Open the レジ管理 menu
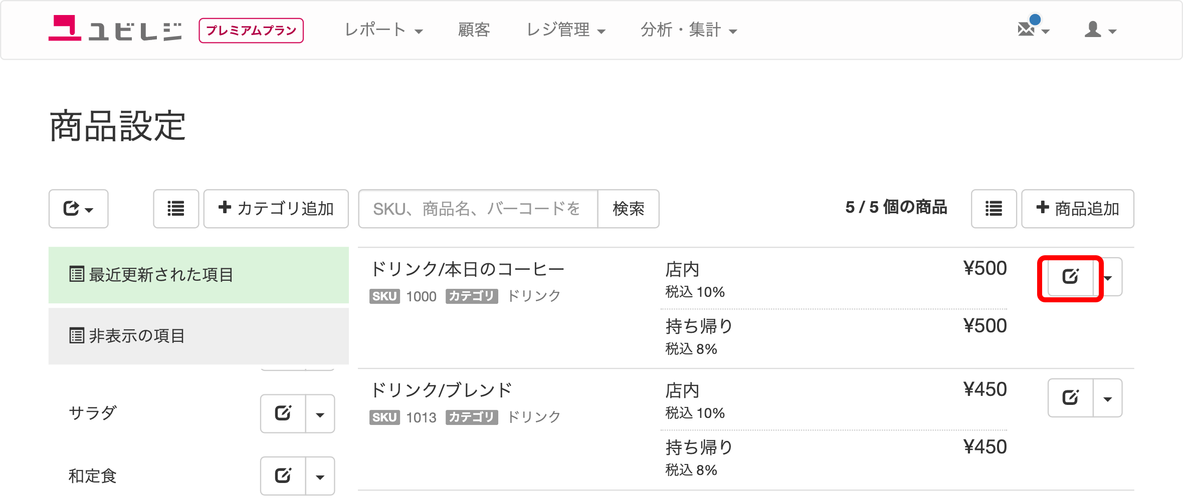Viewport: 1183px width, 499px height. tap(566, 30)
